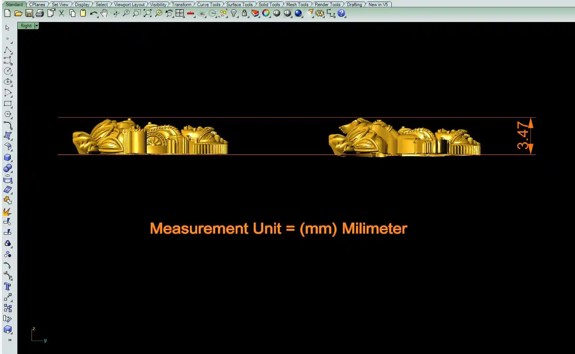
Task: Open the Help question mark icon
Action: click(x=341, y=13)
